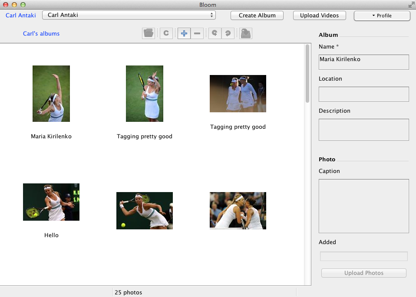Image resolution: width=416 pixels, height=297 pixels.
Task: Open the Carl Antaki user dropdown
Action: point(129,15)
